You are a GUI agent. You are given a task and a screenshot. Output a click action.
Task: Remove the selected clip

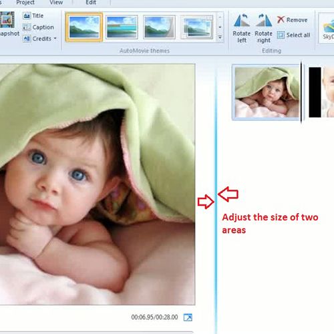pos(293,20)
